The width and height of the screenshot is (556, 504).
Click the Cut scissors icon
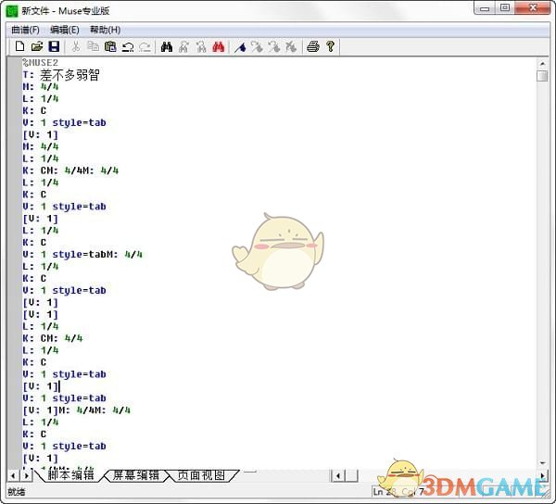(x=76, y=46)
